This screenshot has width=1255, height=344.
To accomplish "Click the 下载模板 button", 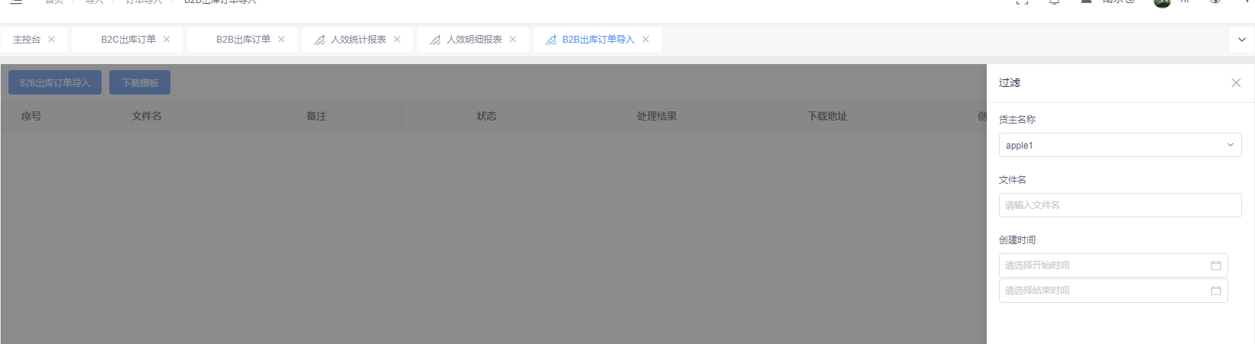I will [x=140, y=82].
